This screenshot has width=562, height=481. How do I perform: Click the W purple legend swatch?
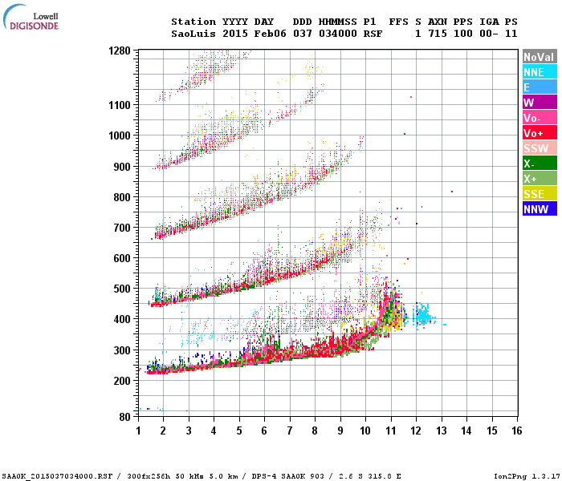(x=540, y=103)
